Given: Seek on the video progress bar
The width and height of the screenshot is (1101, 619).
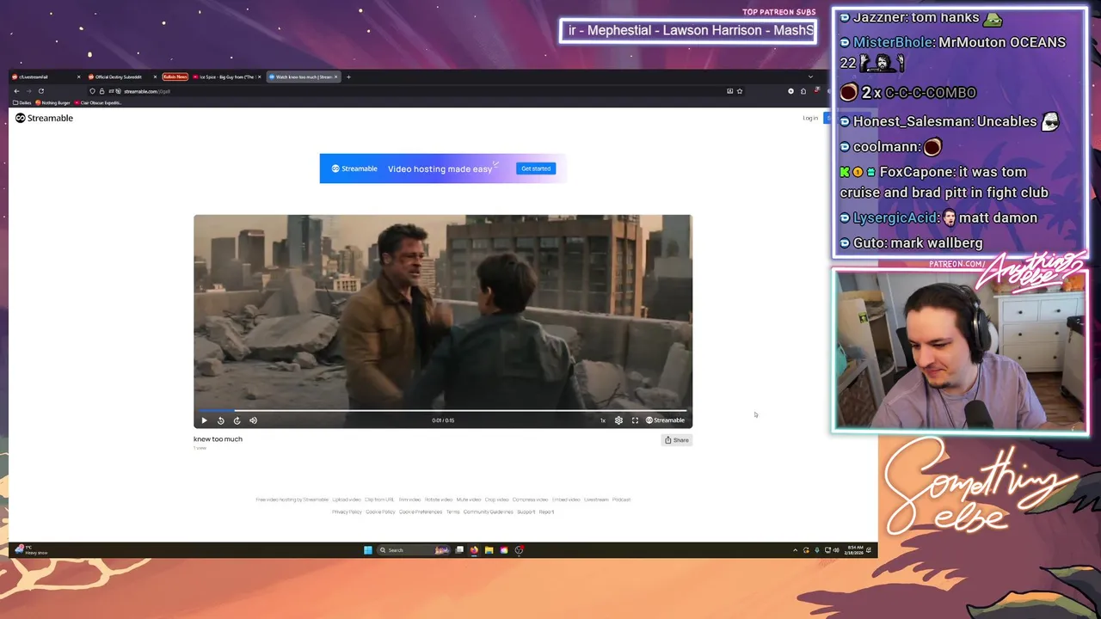Looking at the screenshot, I should (443, 410).
